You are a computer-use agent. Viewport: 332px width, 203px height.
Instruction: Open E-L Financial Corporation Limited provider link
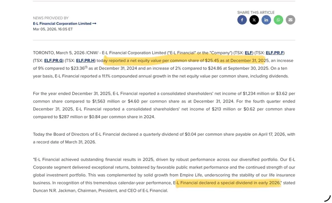coord(64,23)
